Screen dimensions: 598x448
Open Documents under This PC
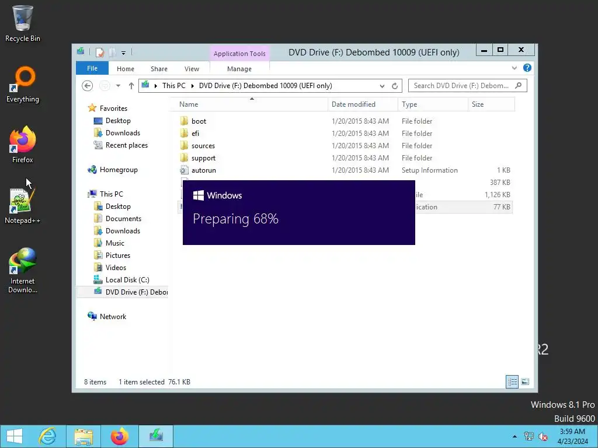click(123, 219)
